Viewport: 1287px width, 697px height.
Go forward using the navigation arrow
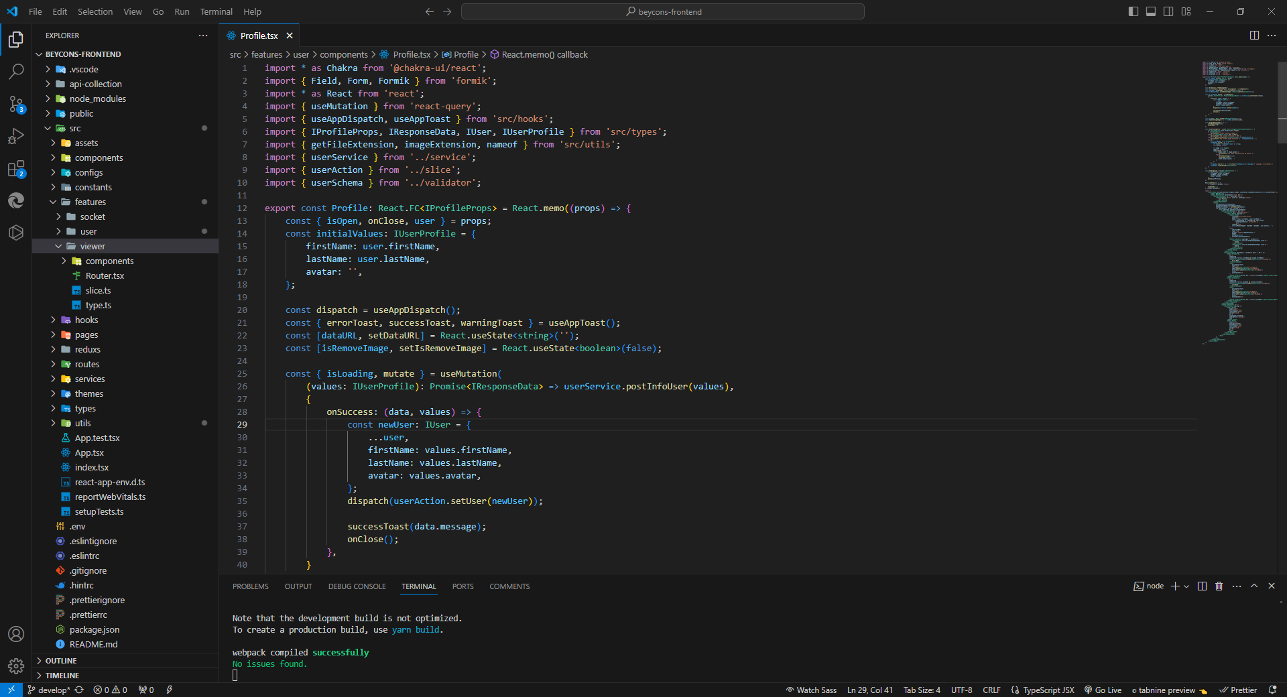pos(447,11)
